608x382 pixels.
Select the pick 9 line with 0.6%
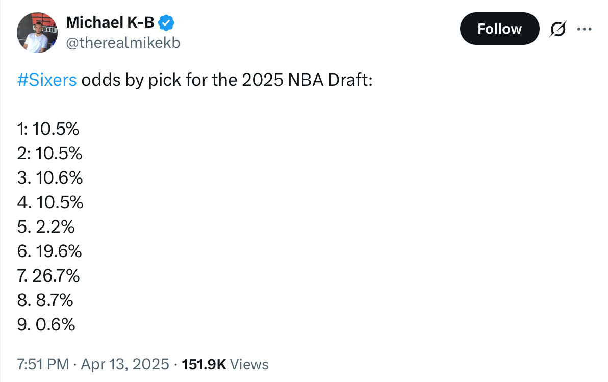click(x=46, y=324)
